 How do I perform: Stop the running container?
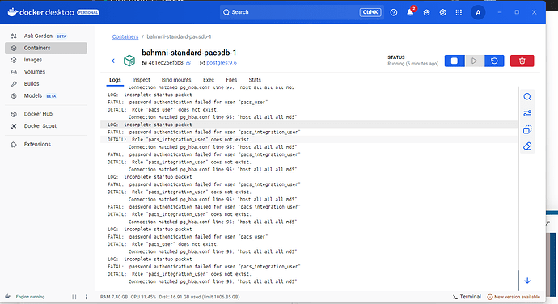(x=454, y=61)
